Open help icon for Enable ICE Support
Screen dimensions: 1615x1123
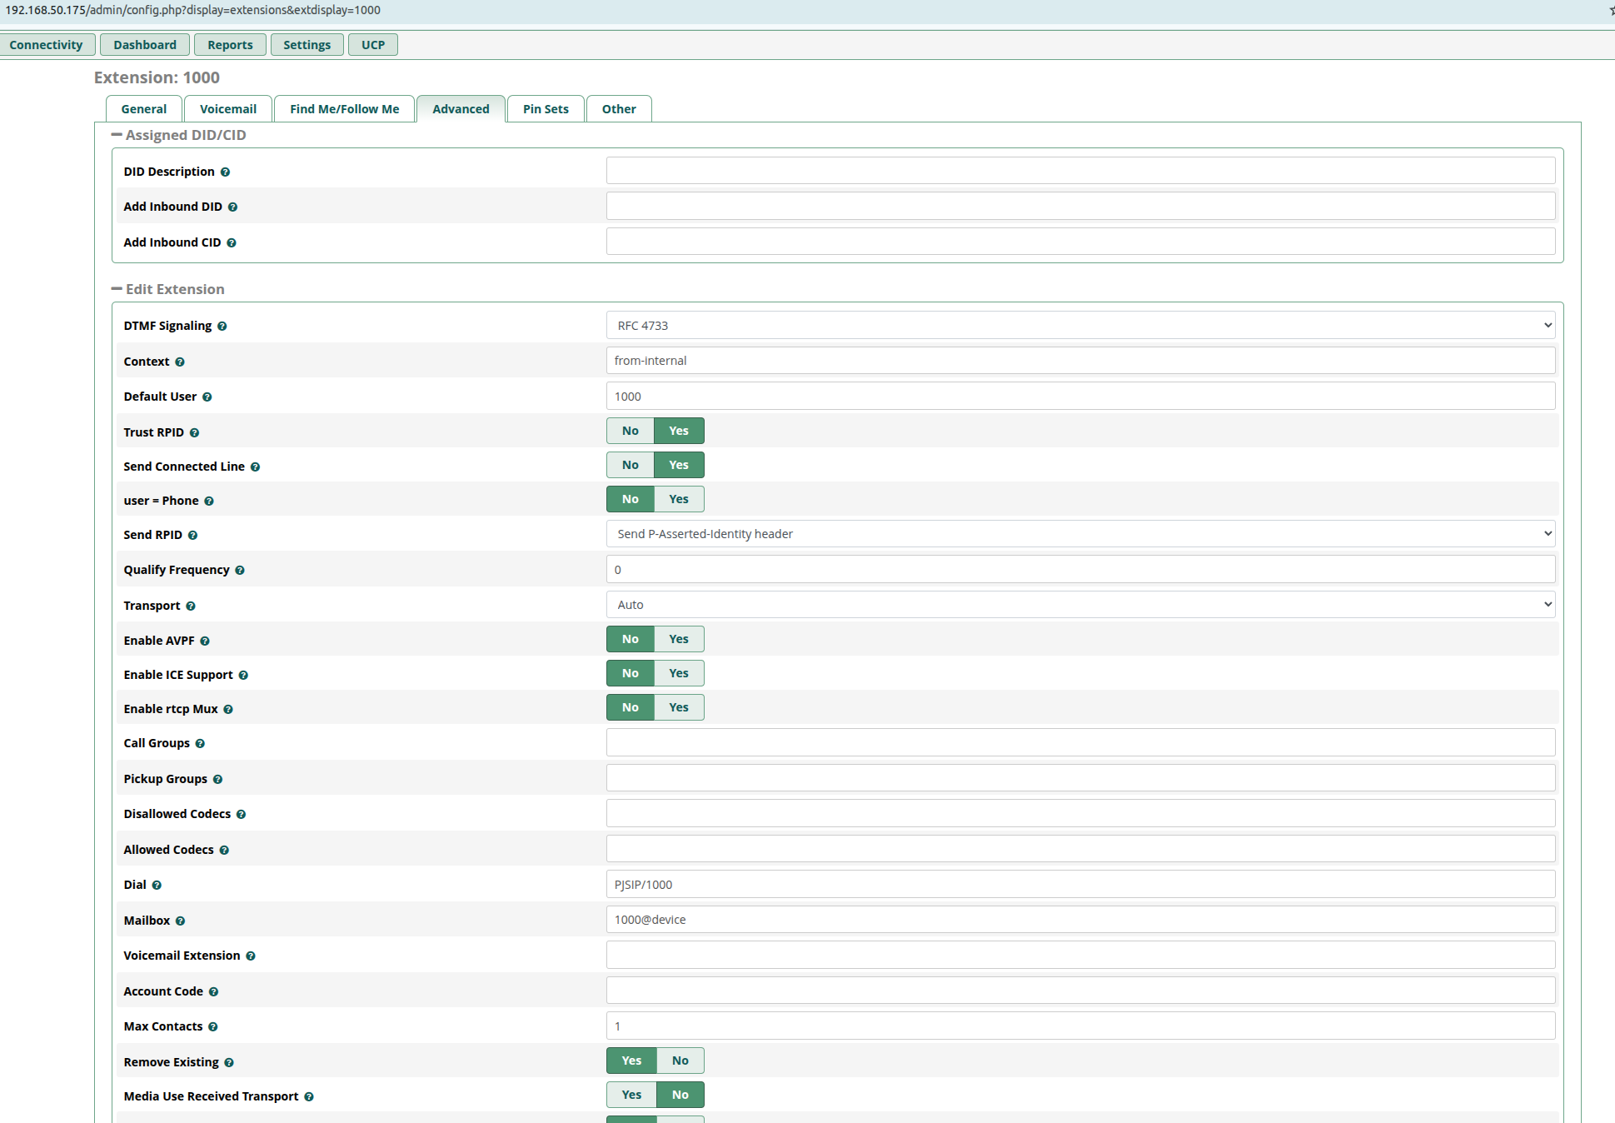(x=243, y=676)
